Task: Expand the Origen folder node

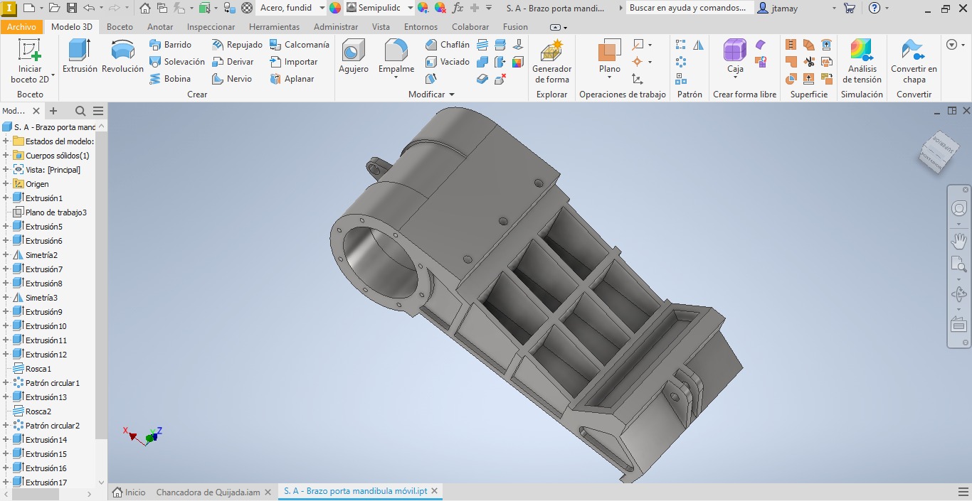Action: pyautogui.click(x=6, y=184)
